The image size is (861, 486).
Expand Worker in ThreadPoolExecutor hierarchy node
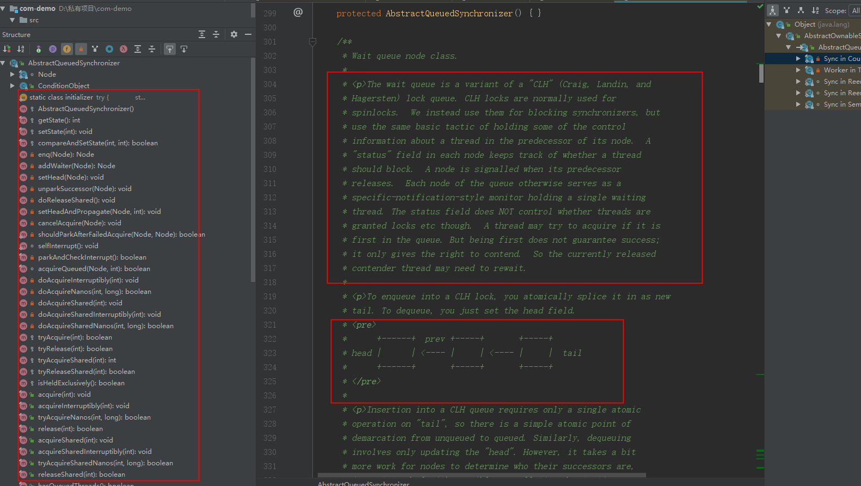[798, 70]
